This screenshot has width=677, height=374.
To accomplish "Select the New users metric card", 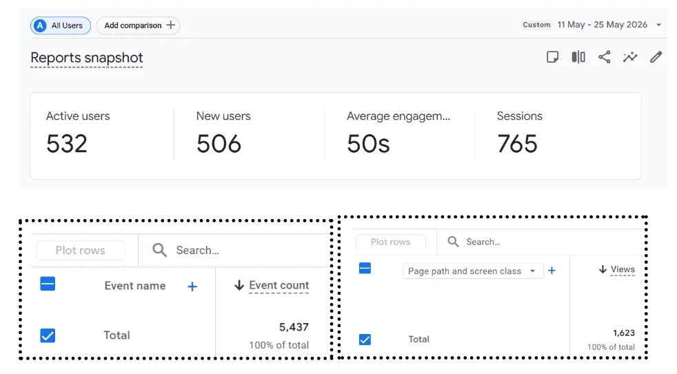I will [x=249, y=136].
